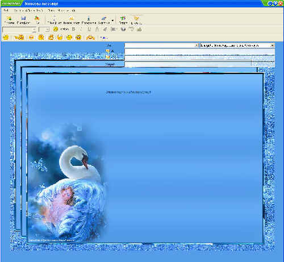
Task: Click the smiley emoticon button in the formatting bar
Action: click(56, 29)
